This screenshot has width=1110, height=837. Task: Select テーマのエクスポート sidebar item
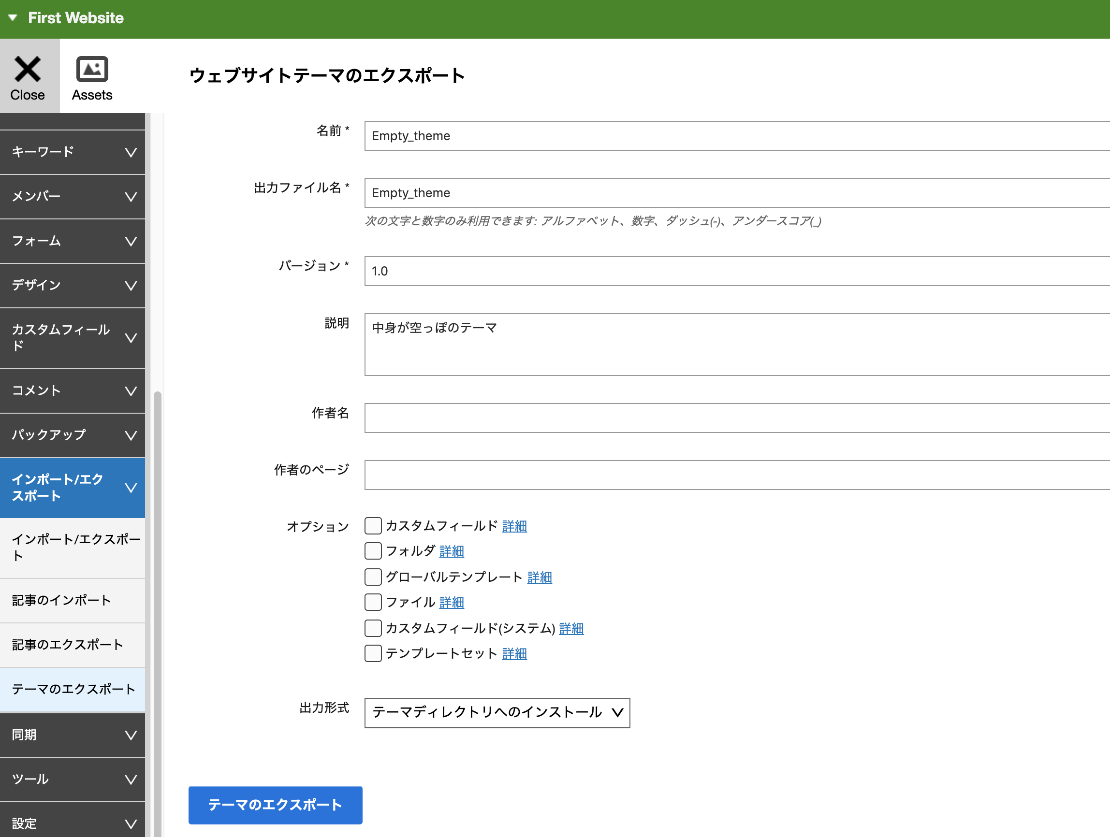(73, 689)
